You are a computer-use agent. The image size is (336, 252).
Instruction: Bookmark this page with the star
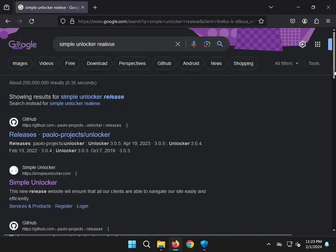point(261,21)
